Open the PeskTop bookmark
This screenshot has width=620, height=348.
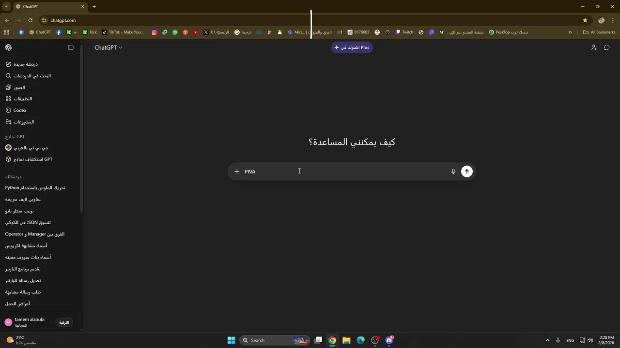click(508, 32)
